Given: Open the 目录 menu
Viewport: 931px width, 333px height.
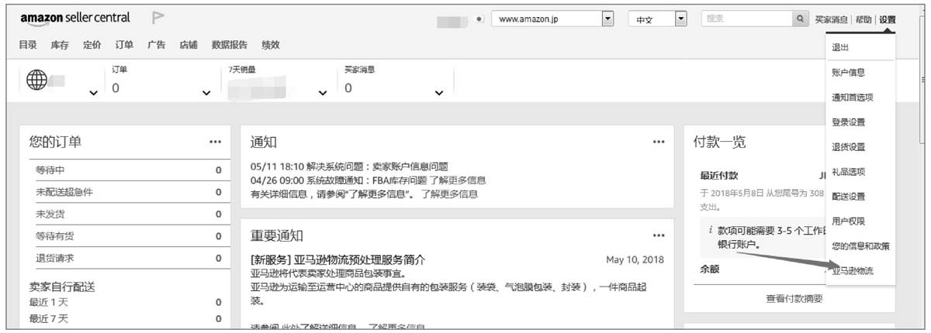Looking at the screenshot, I should pyautogui.click(x=28, y=45).
